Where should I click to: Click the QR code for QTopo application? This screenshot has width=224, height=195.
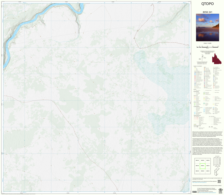(219, 181)
